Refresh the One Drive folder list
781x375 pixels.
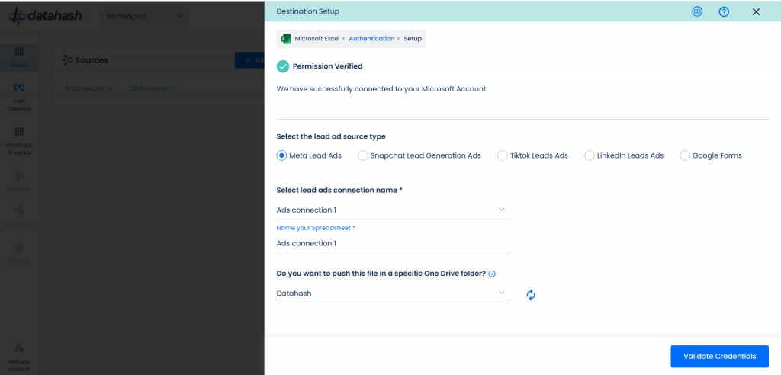(x=531, y=295)
